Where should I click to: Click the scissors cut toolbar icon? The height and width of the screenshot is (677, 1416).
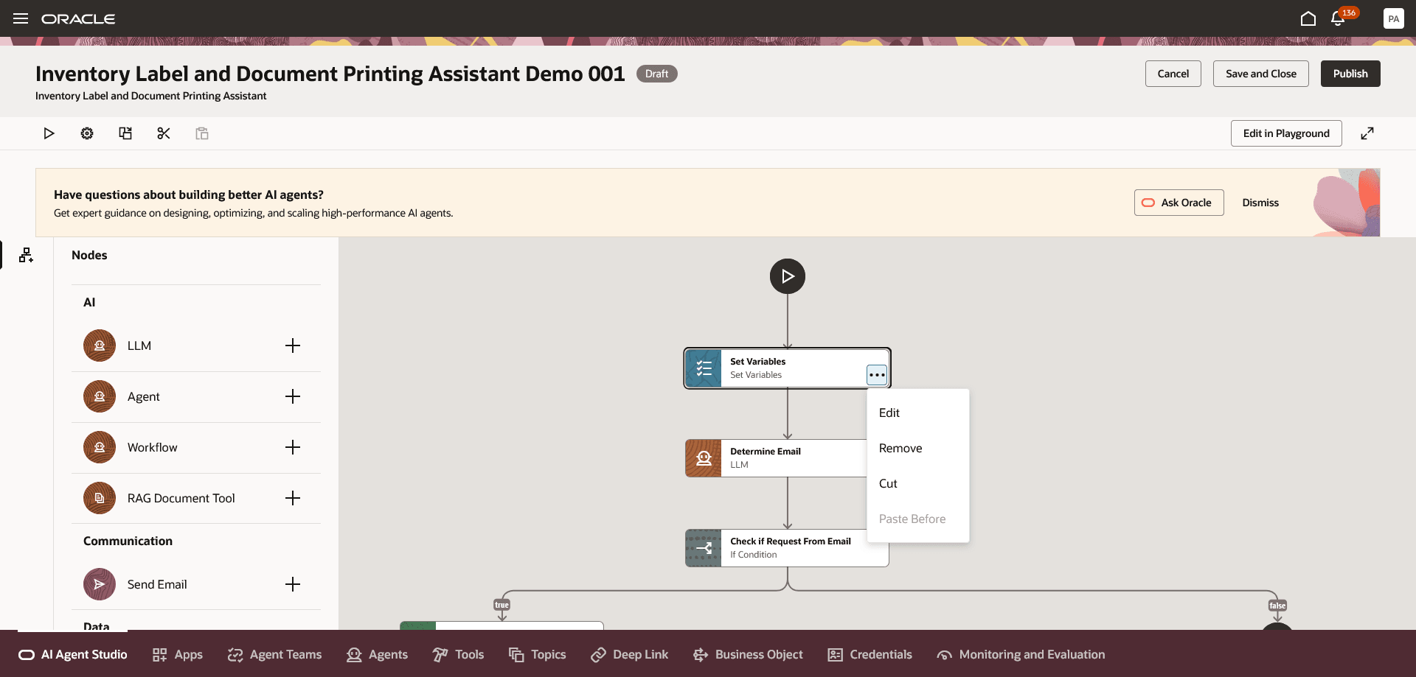pos(164,133)
